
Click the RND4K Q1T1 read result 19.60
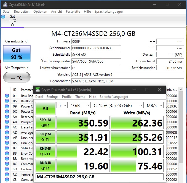[x=83, y=166]
